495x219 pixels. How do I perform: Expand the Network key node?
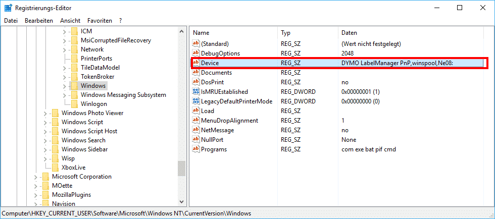[65, 49]
